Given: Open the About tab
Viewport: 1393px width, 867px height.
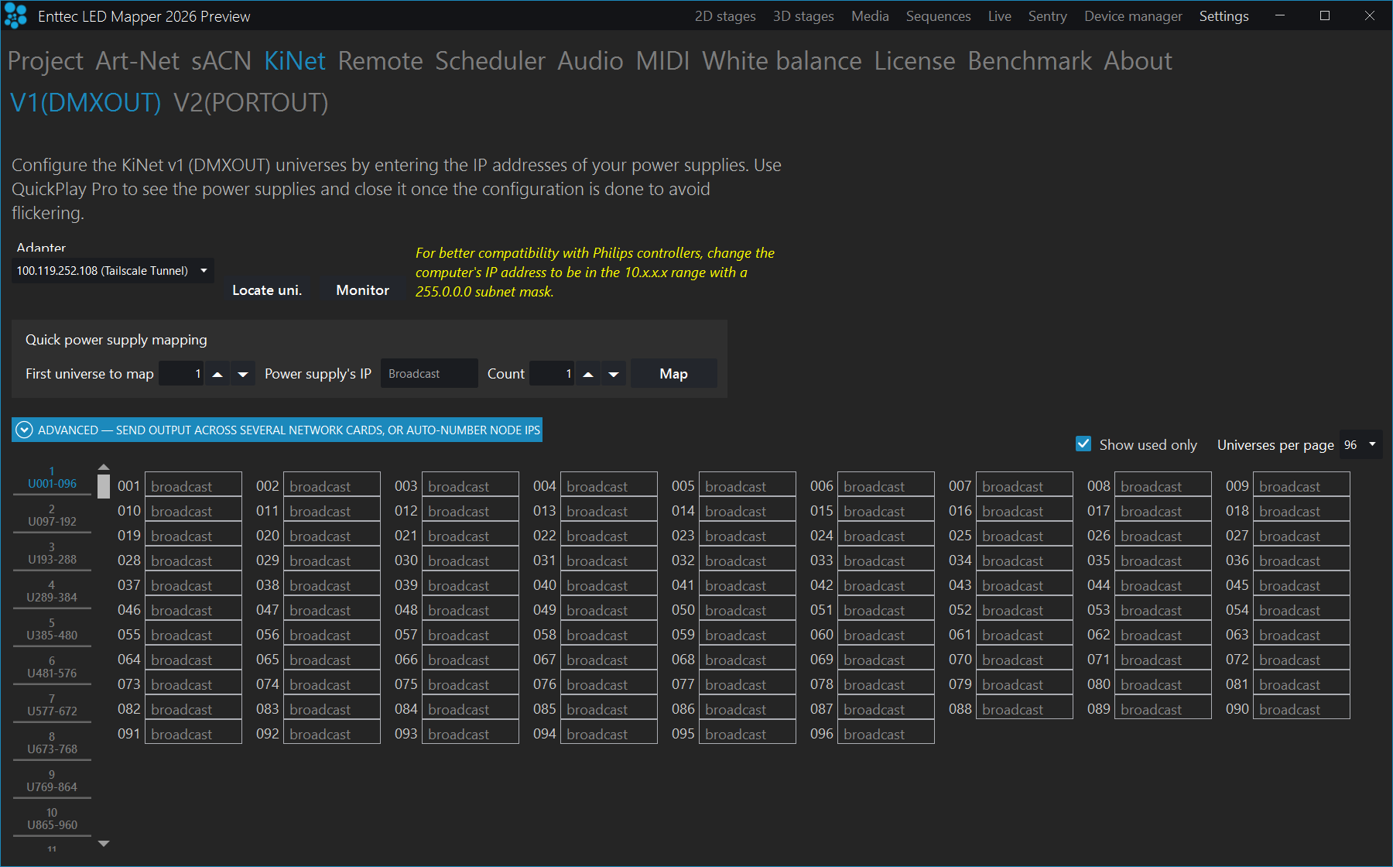Looking at the screenshot, I should (1138, 61).
